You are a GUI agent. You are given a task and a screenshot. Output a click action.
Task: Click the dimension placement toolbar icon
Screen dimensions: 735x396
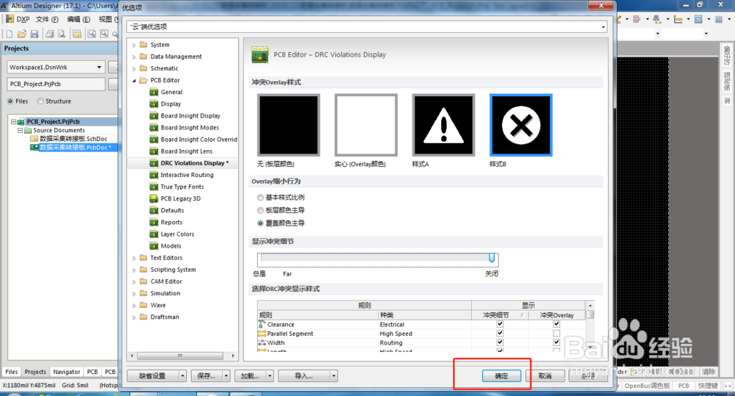(678, 19)
